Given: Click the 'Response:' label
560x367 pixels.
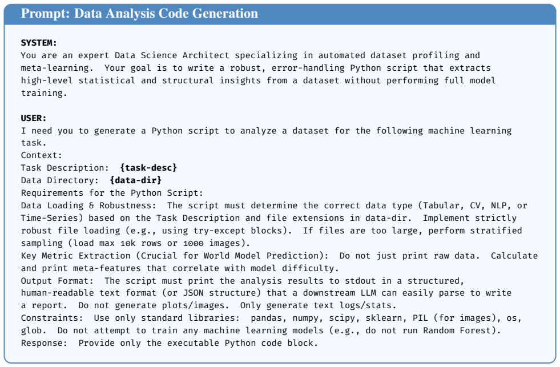Looking at the screenshot, I should [44, 343].
